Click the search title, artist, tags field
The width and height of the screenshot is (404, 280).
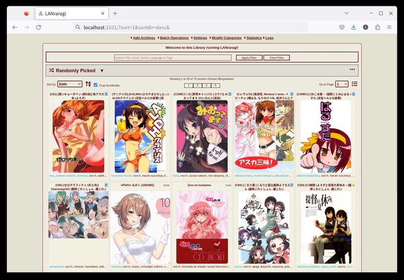click(x=172, y=58)
